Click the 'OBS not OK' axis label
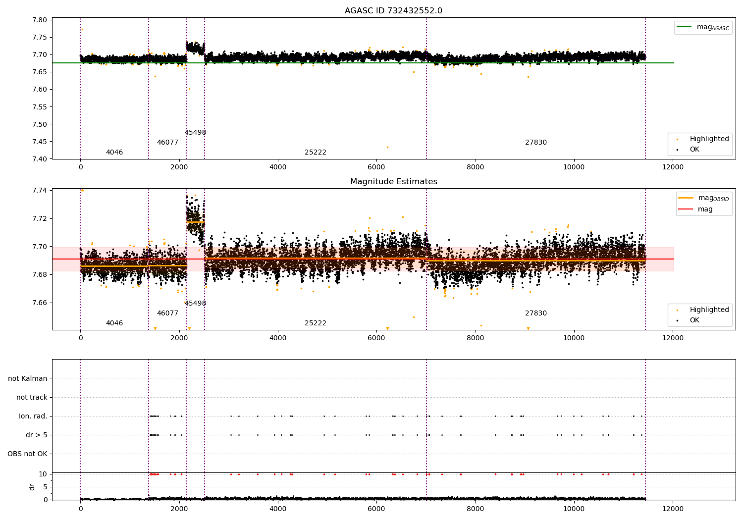Viewport: 743px width, 520px height. (x=27, y=454)
